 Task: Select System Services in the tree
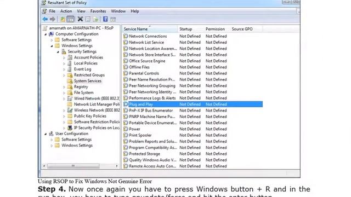(x=88, y=81)
